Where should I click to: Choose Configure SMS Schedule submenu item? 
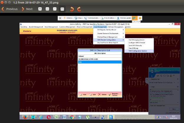tap(139, 43)
